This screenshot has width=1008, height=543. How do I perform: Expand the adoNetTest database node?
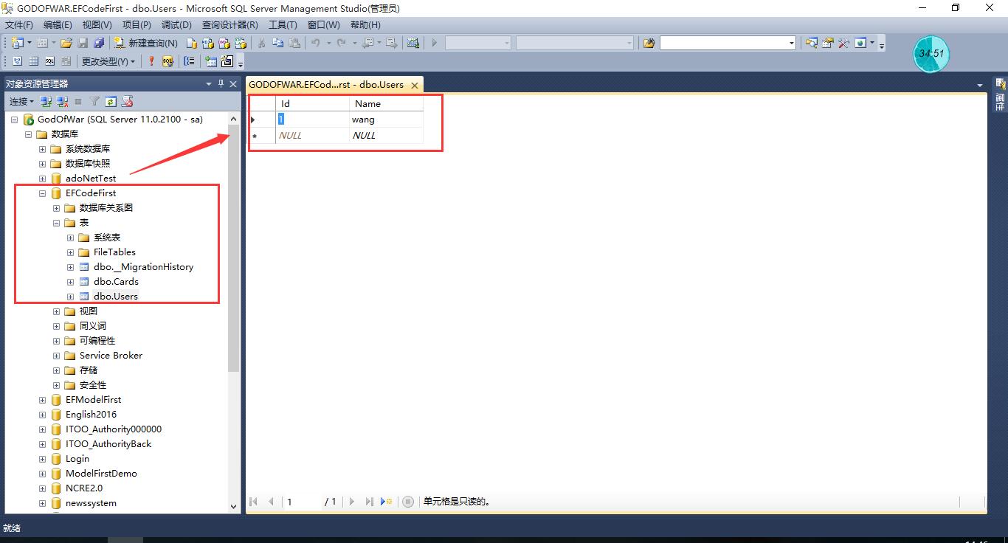(42, 179)
